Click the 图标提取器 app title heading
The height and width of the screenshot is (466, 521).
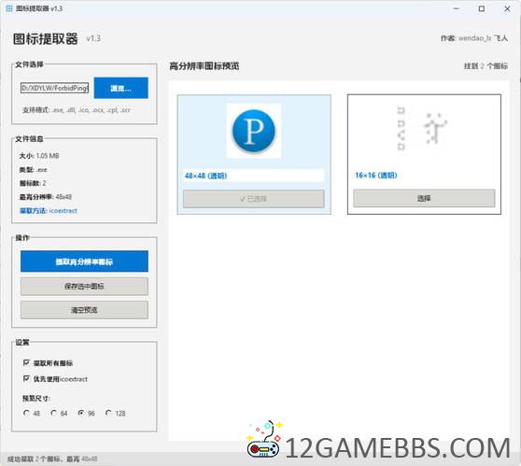coord(46,38)
